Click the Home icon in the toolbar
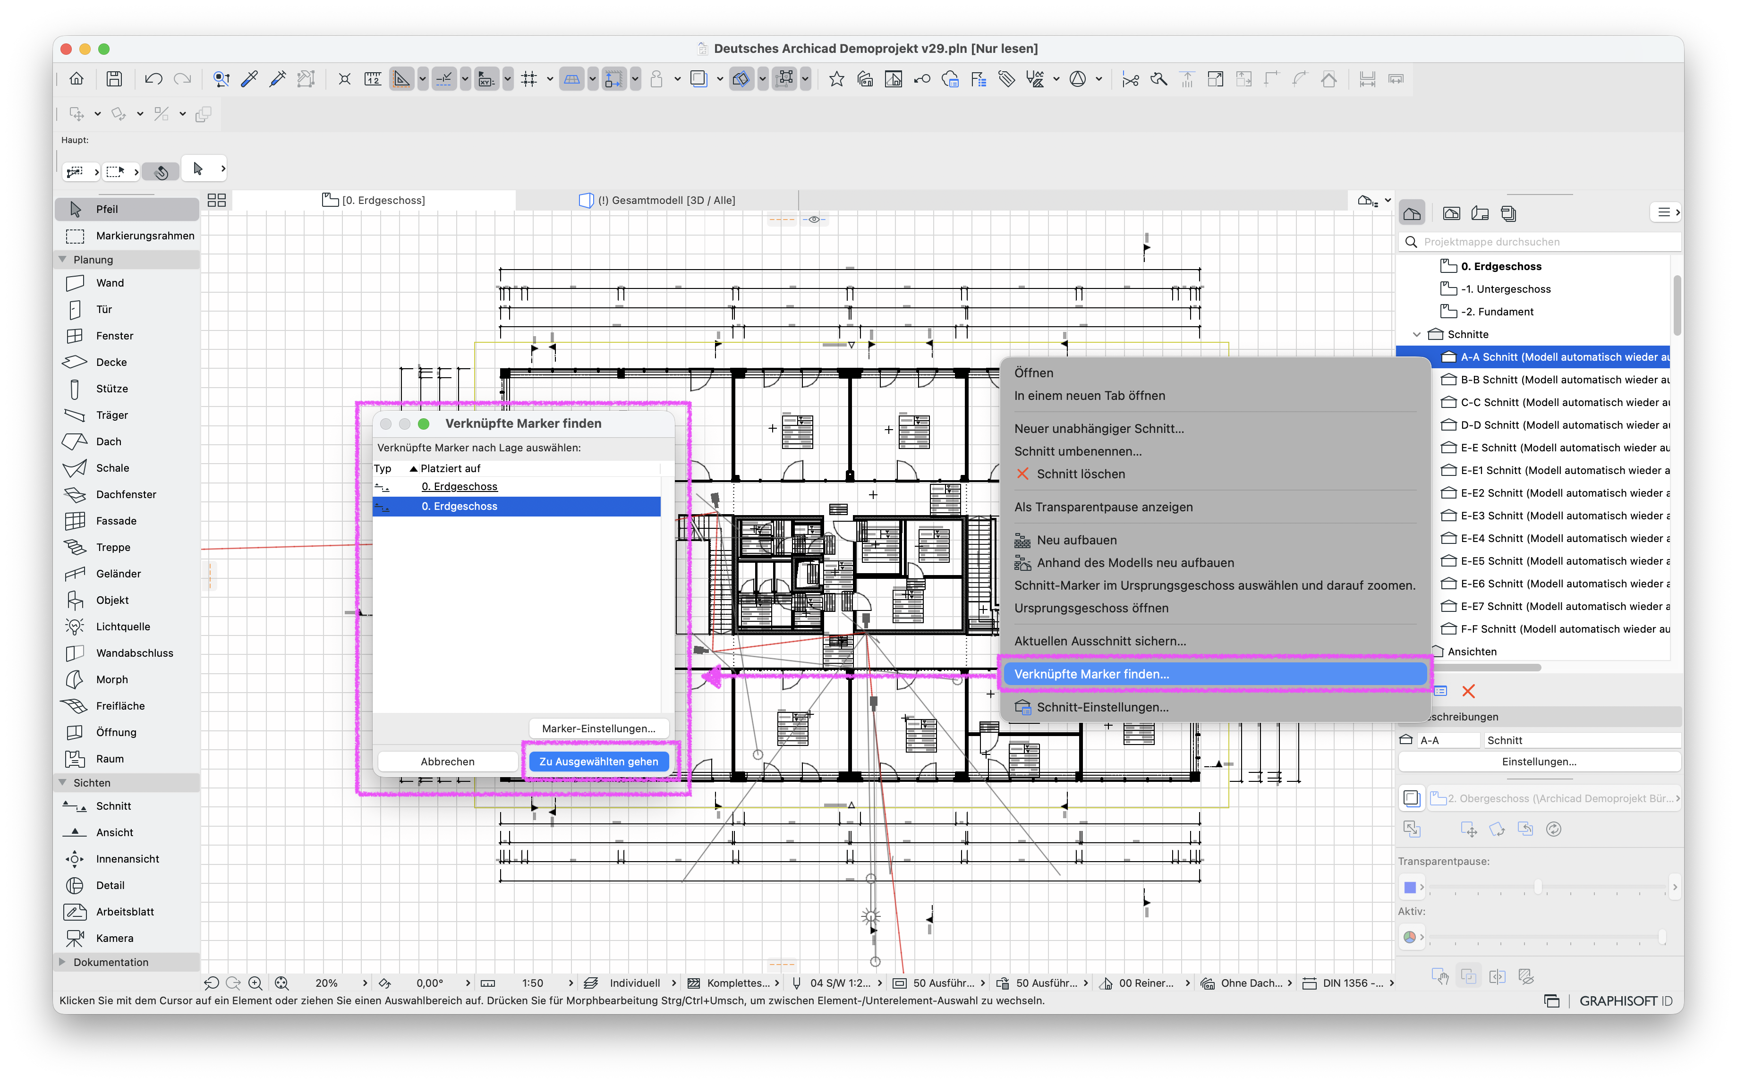Viewport: 1737px width, 1084px height. [x=77, y=79]
